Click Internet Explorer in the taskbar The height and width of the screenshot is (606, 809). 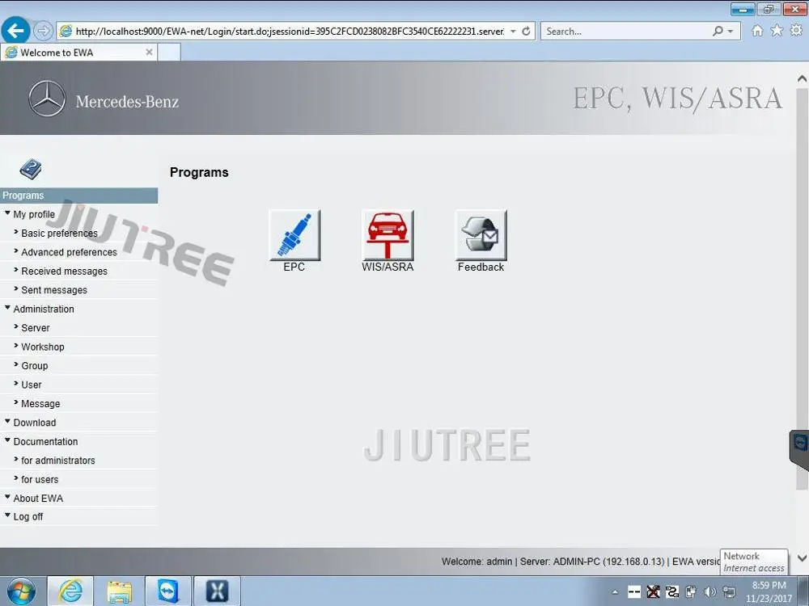70,591
